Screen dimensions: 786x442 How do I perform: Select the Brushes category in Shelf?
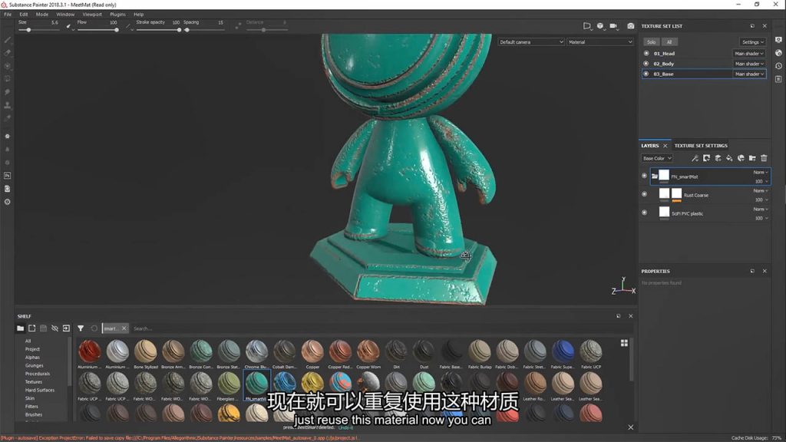pos(34,414)
